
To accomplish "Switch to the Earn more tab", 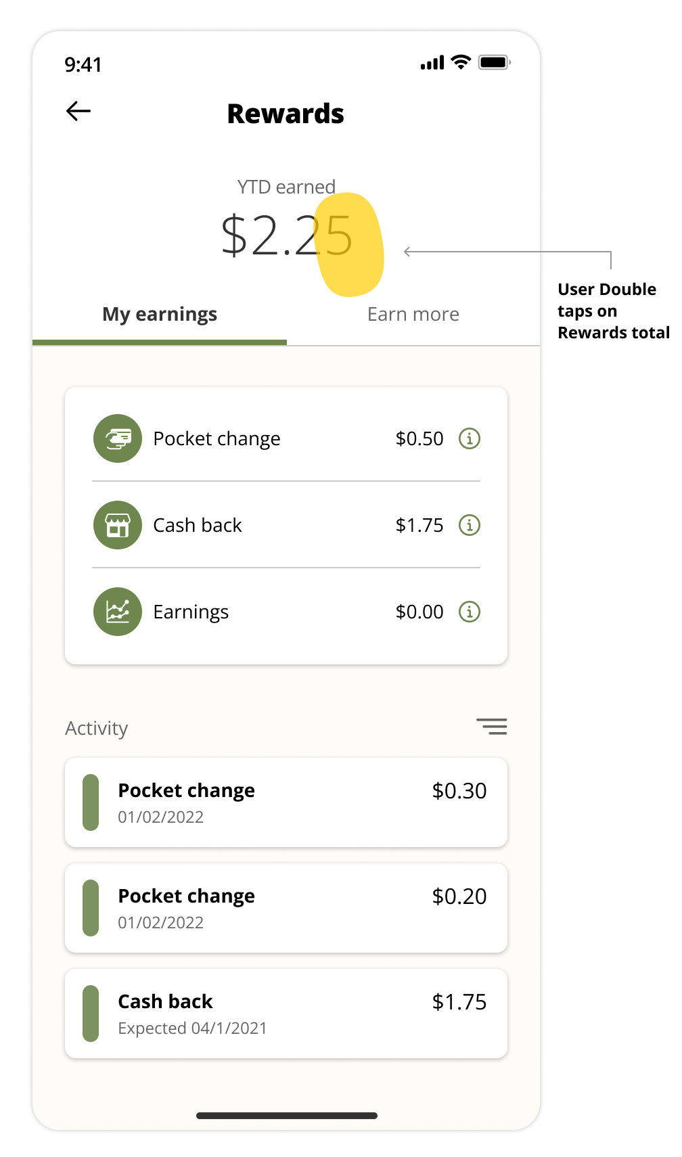I will [413, 315].
